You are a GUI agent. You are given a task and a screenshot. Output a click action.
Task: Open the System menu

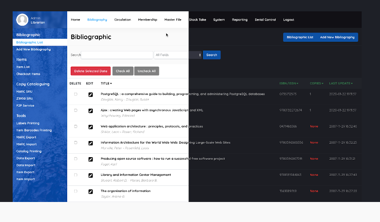[x=219, y=20]
